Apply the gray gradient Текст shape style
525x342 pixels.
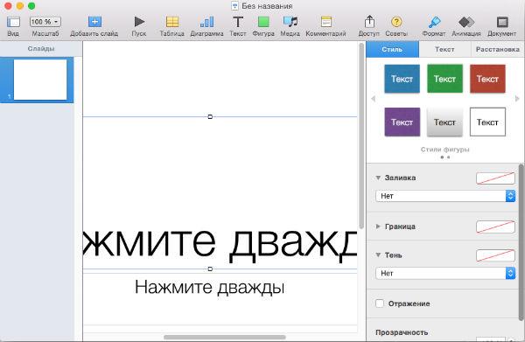[x=444, y=122]
